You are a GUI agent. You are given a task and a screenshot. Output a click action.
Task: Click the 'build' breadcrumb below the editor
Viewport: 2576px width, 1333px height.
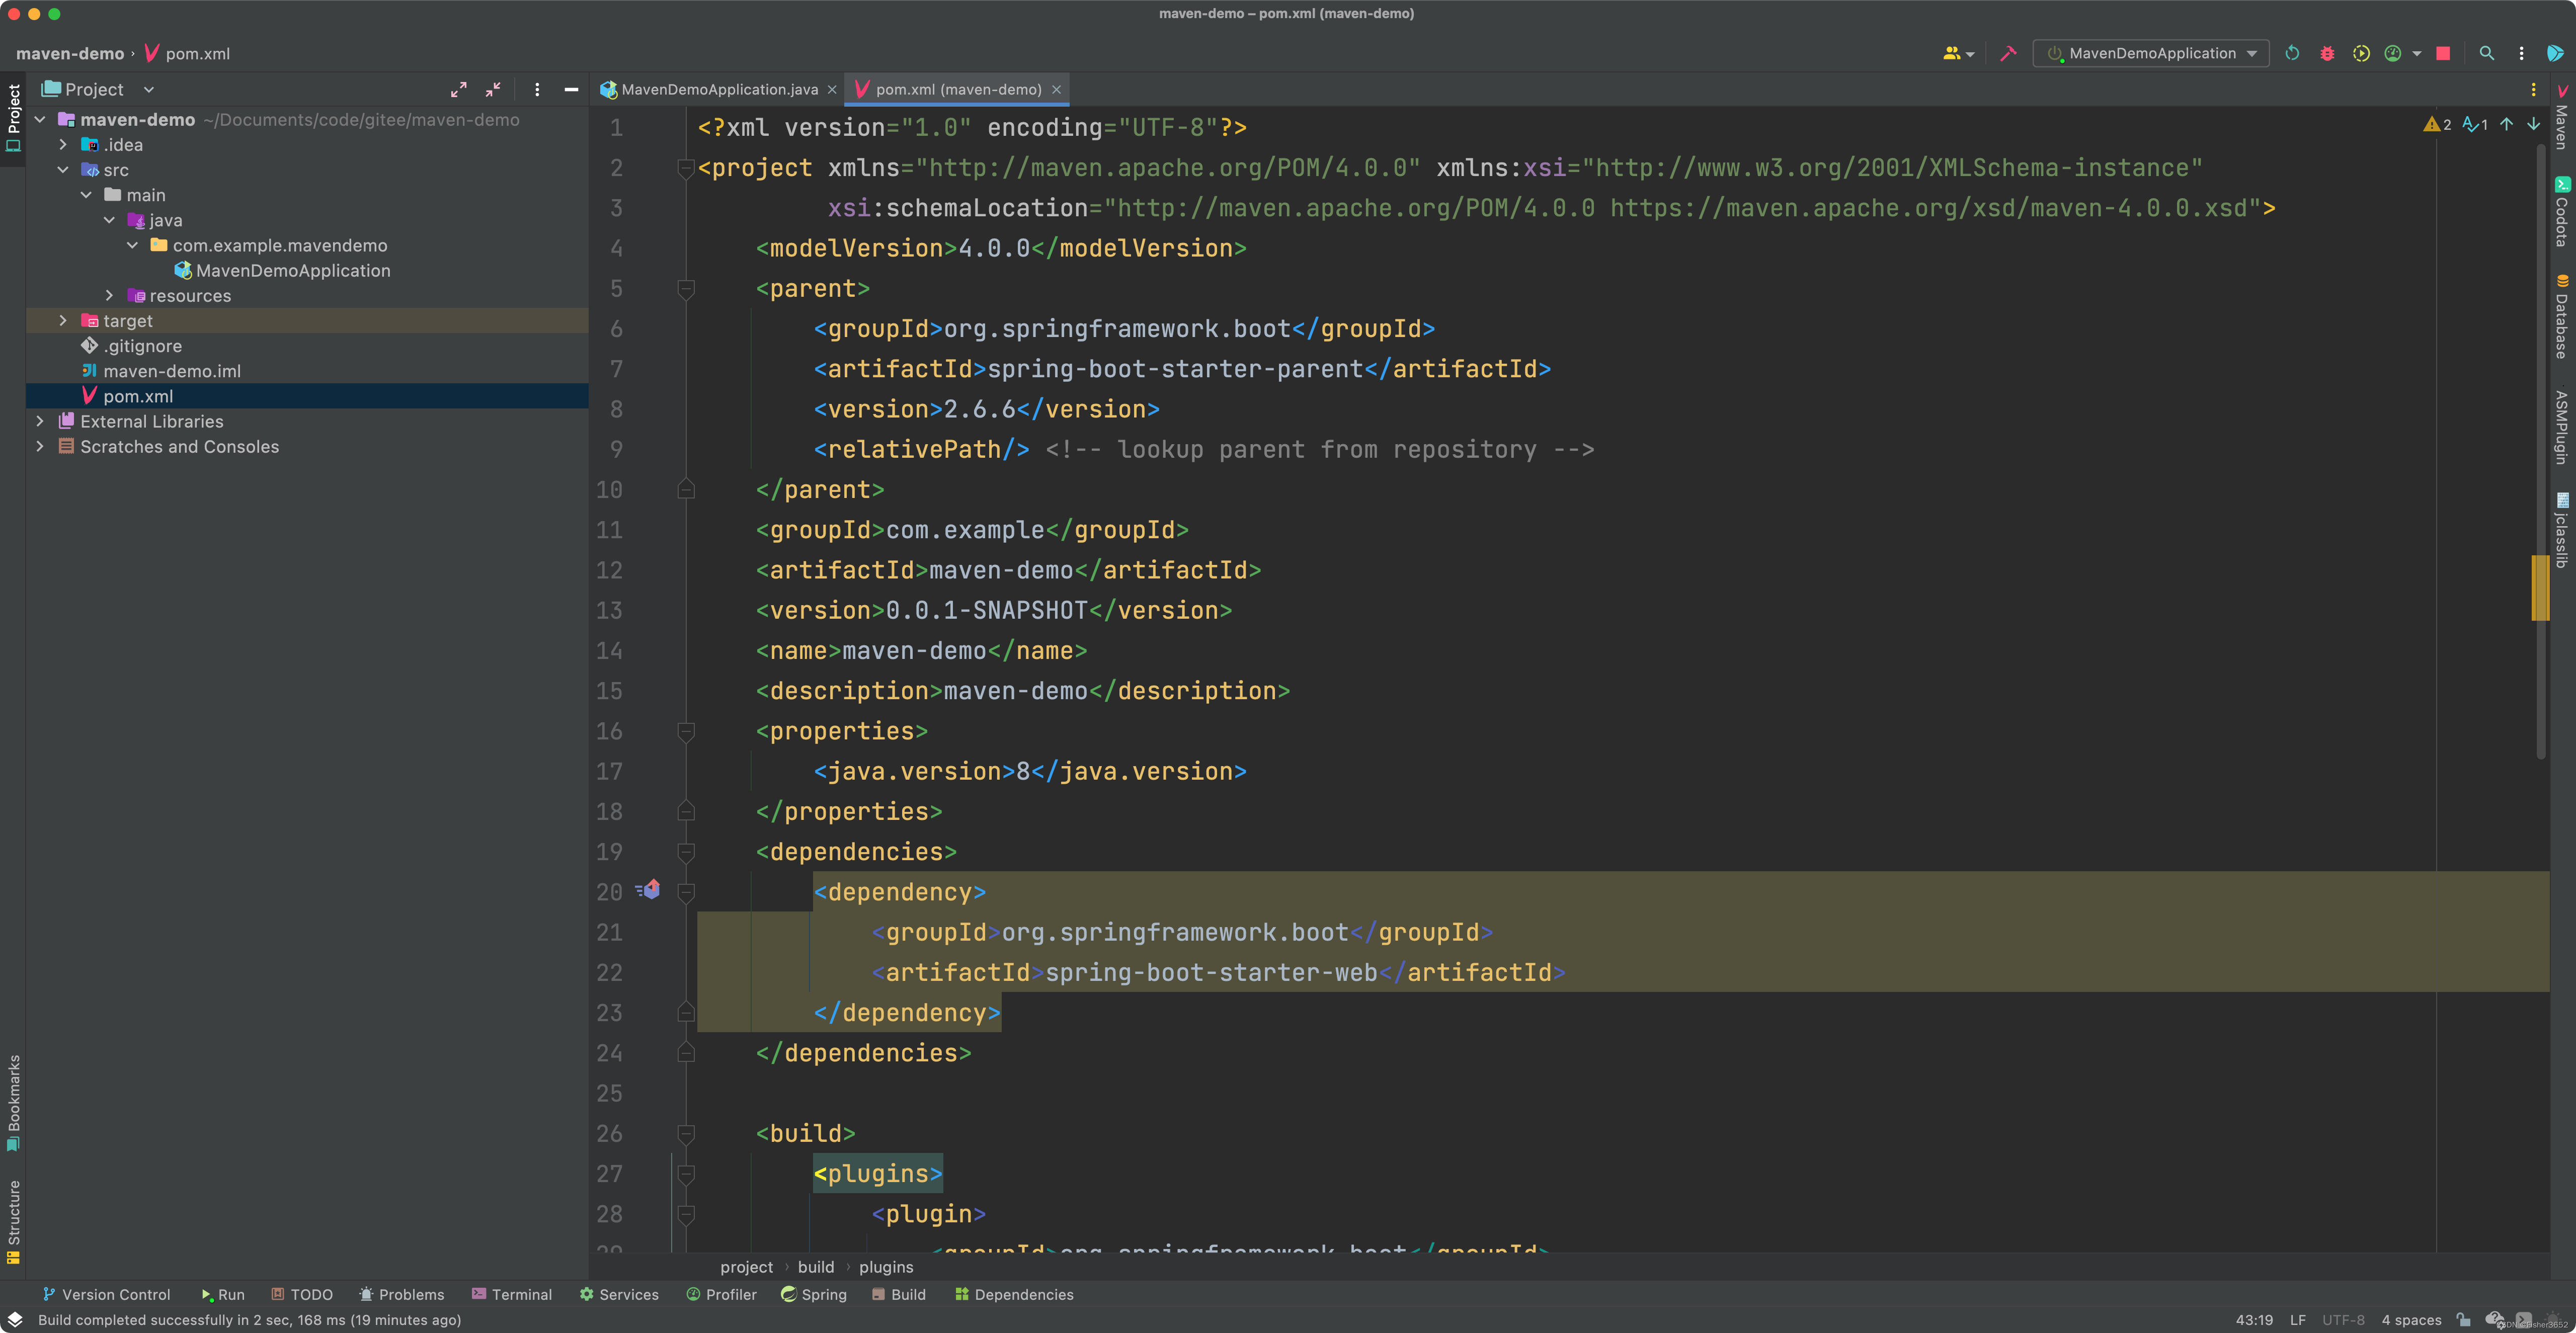[815, 1267]
